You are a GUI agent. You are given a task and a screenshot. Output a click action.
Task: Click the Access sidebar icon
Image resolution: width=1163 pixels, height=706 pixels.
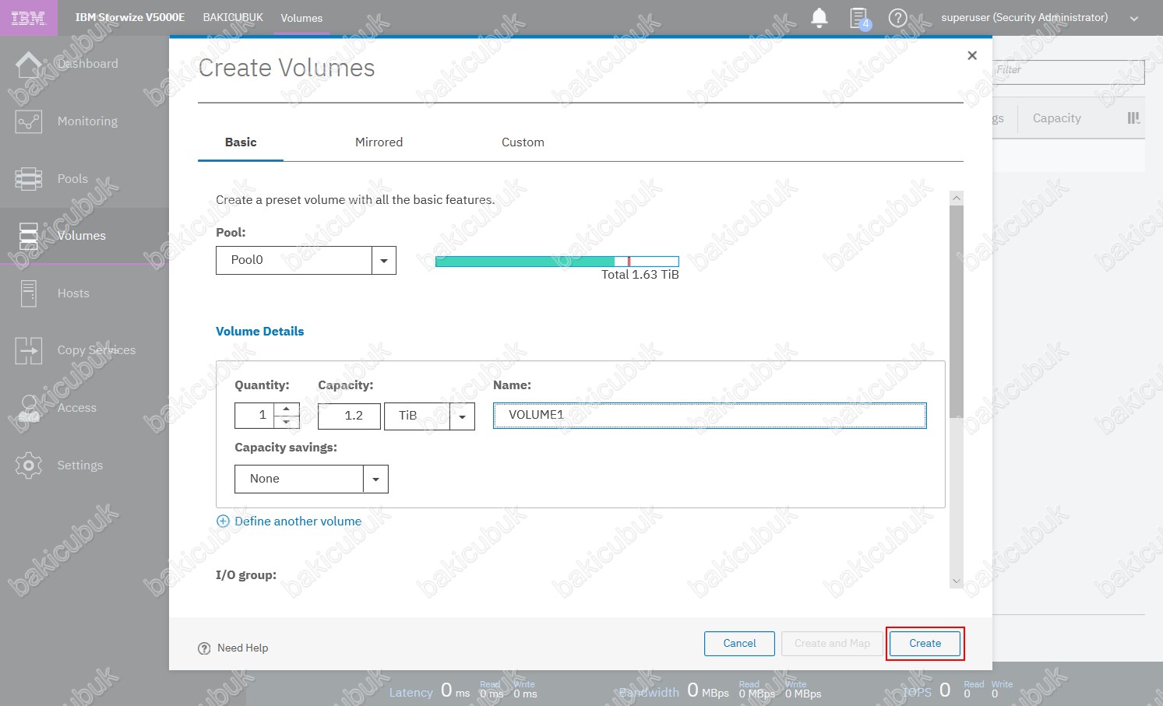[x=29, y=409]
